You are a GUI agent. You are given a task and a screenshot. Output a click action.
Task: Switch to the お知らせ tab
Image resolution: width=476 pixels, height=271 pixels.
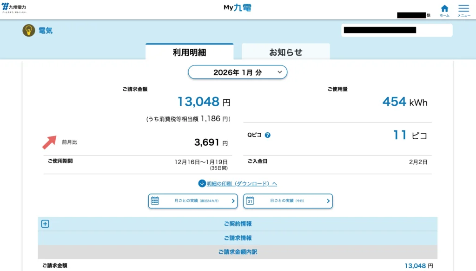[x=286, y=52]
